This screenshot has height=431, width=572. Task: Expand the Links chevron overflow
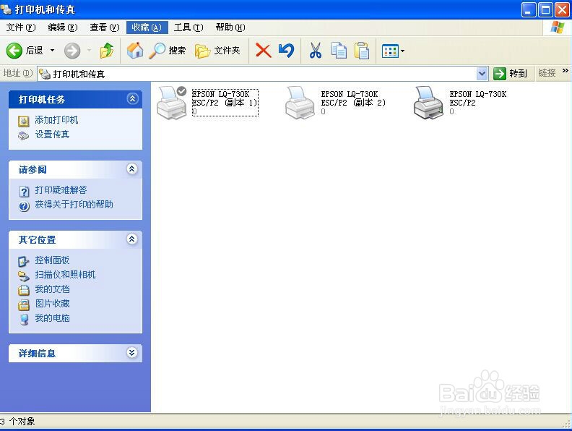pyautogui.click(x=565, y=70)
